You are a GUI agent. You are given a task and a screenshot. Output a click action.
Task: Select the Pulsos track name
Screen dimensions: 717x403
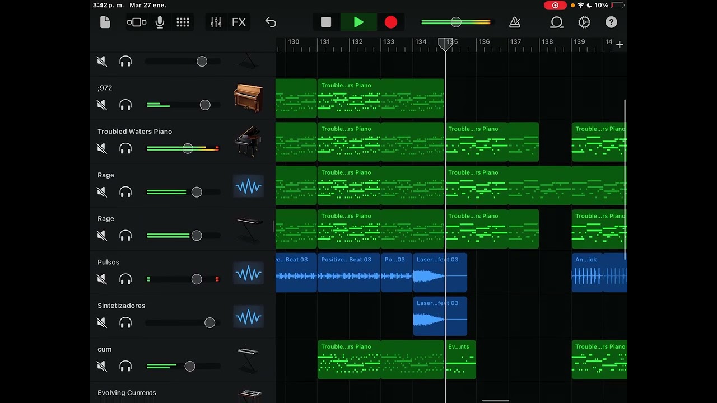coord(109,262)
